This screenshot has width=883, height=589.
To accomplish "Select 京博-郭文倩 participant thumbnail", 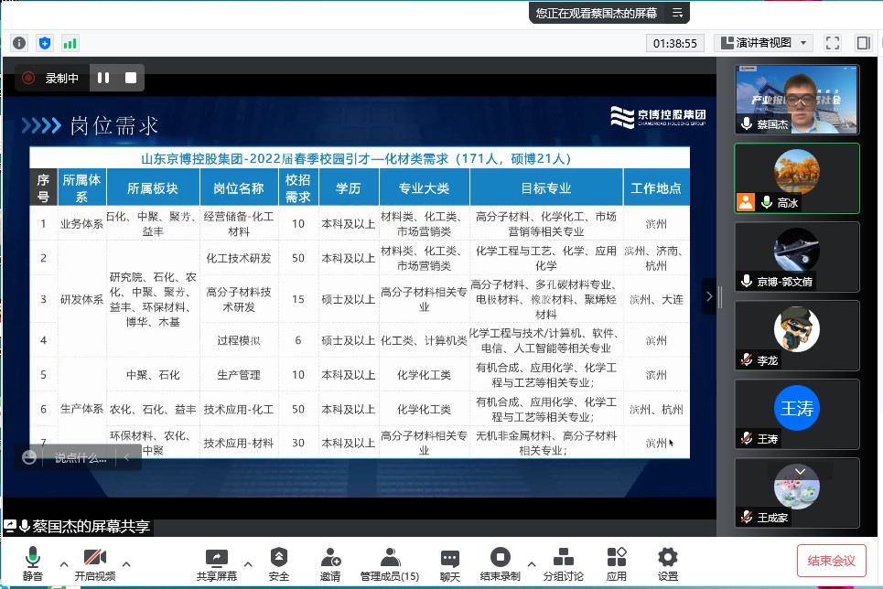I will tap(797, 257).
